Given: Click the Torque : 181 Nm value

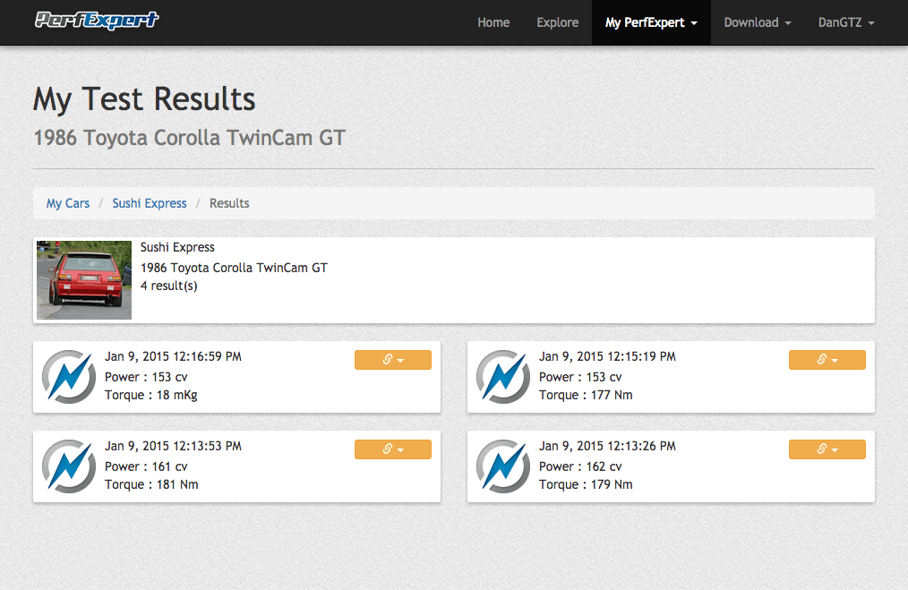Looking at the screenshot, I should point(151,484).
